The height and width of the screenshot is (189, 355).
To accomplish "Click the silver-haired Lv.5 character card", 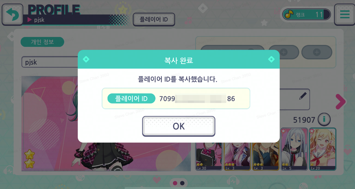I will [294, 149].
